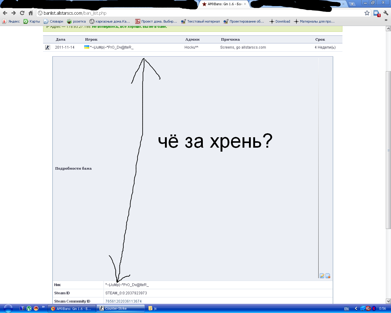Click the taskbar clock 0:56
This screenshot has width=391, height=313.
382,309
